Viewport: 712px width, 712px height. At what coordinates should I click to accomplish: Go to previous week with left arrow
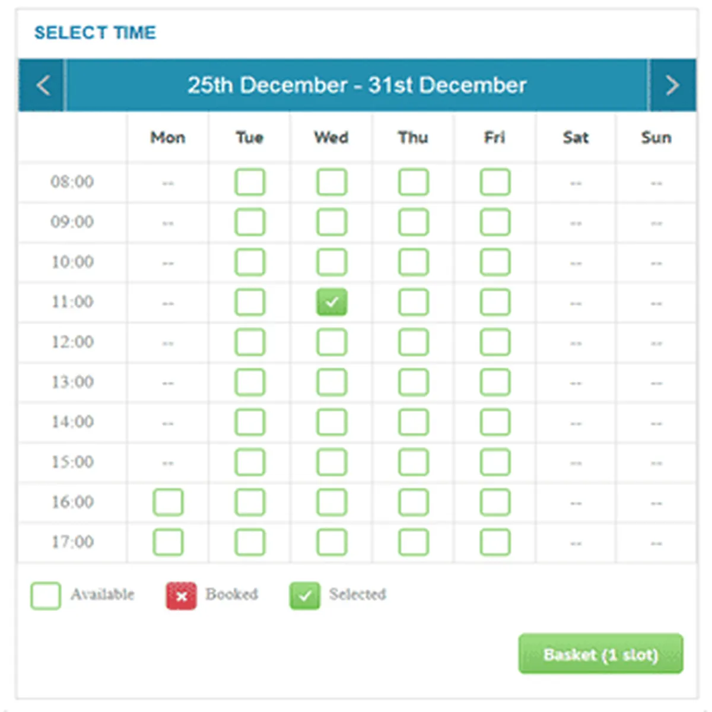click(42, 85)
